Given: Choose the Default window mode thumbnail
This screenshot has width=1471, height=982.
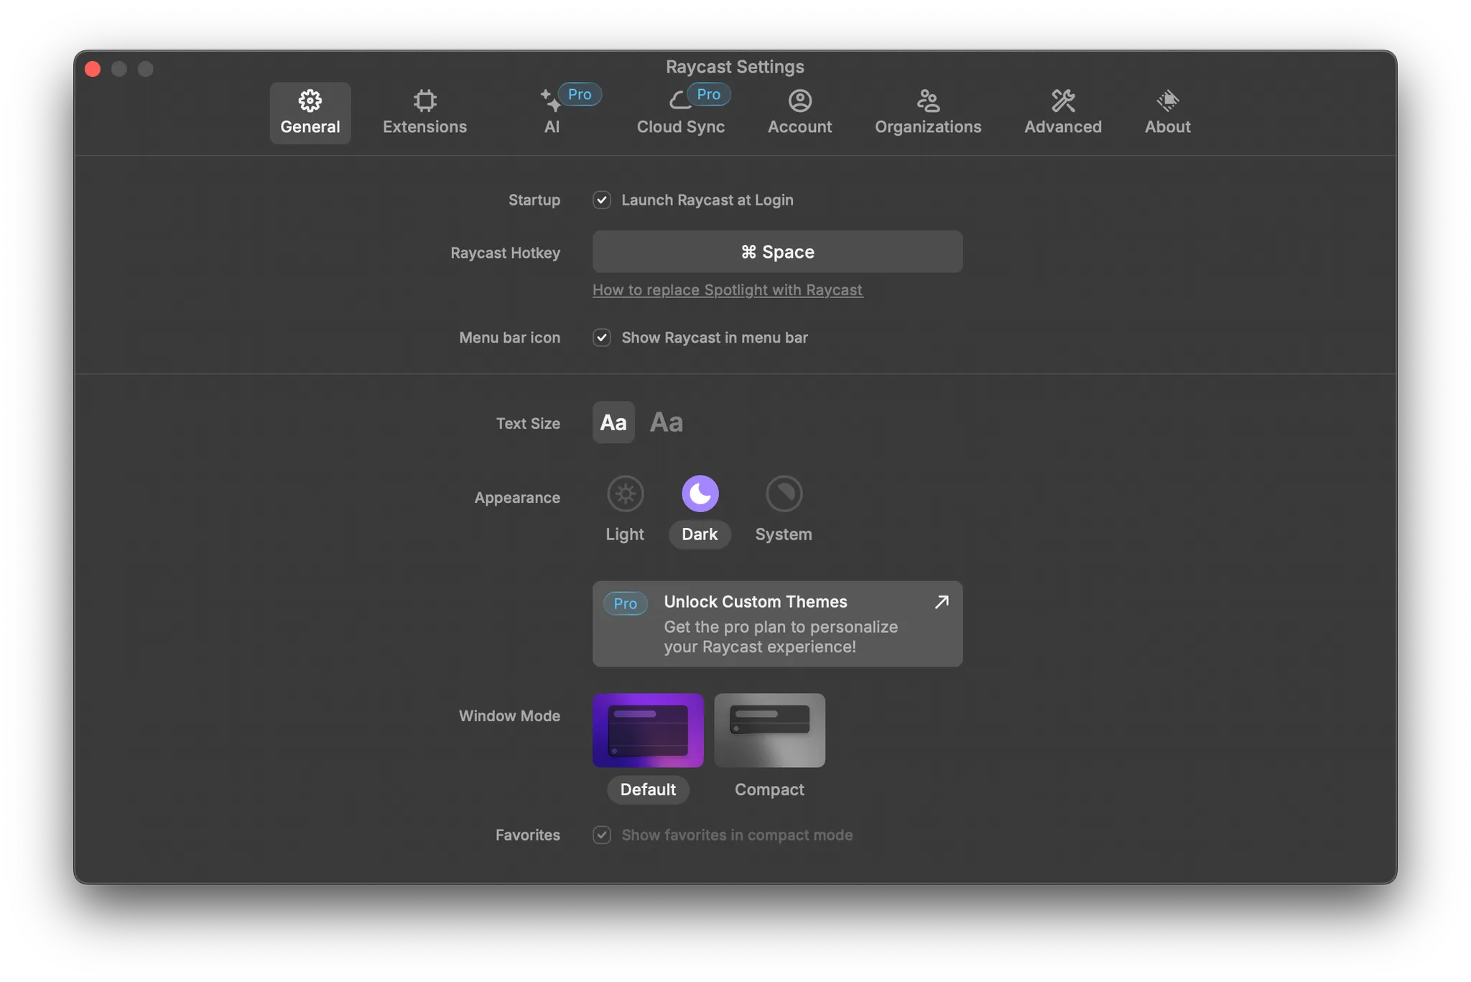Looking at the screenshot, I should 648,730.
